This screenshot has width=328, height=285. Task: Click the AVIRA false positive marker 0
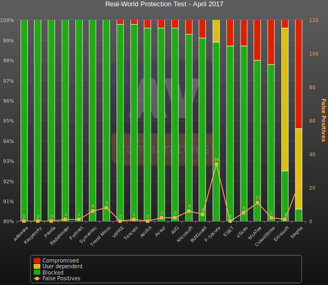148,221
